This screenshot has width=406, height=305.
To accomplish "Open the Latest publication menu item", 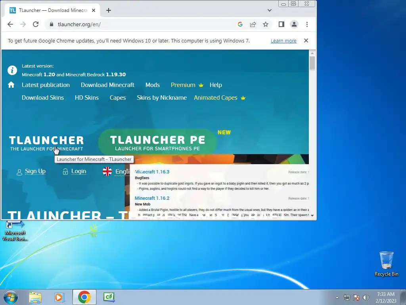I will click(x=46, y=85).
